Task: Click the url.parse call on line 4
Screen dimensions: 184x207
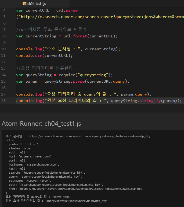Action: (67, 10)
